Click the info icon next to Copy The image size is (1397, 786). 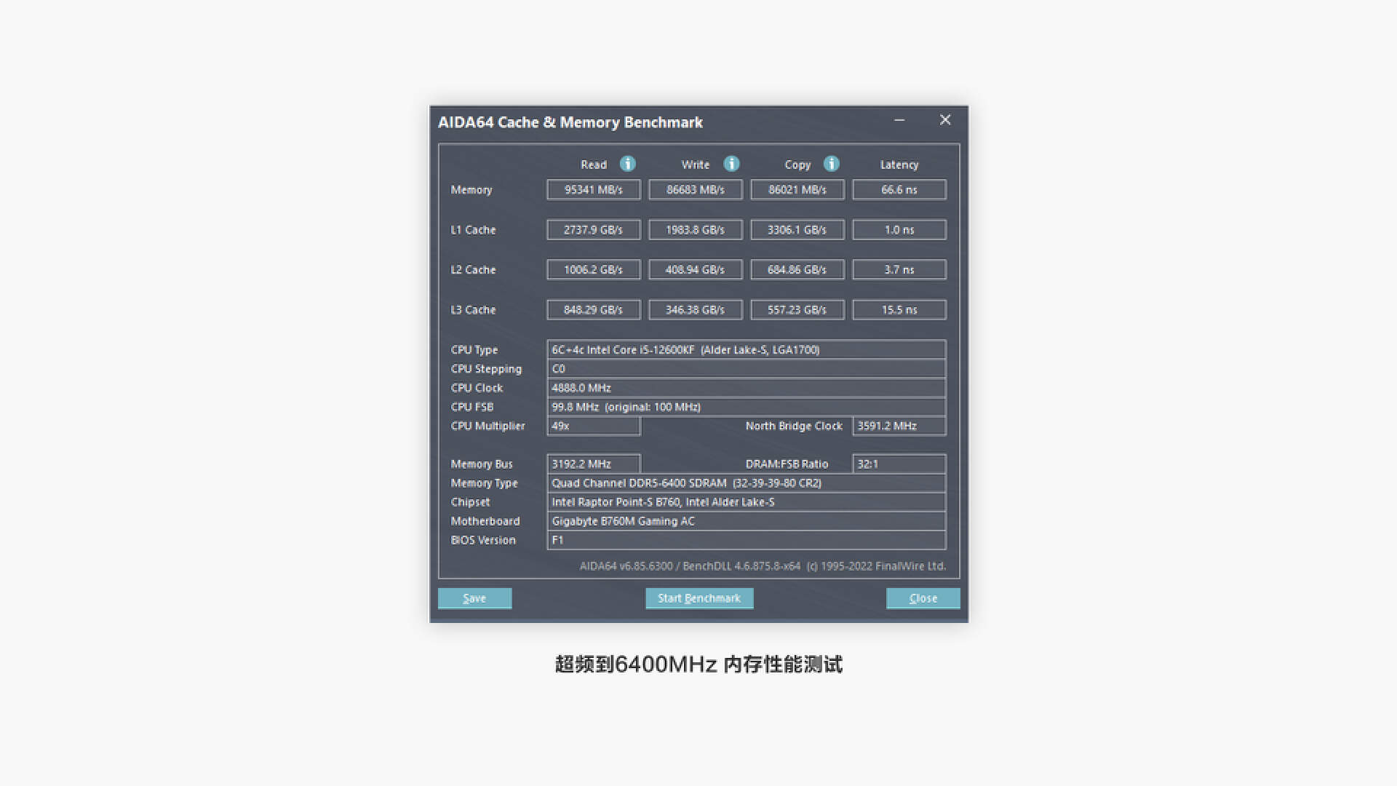[x=831, y=164]
